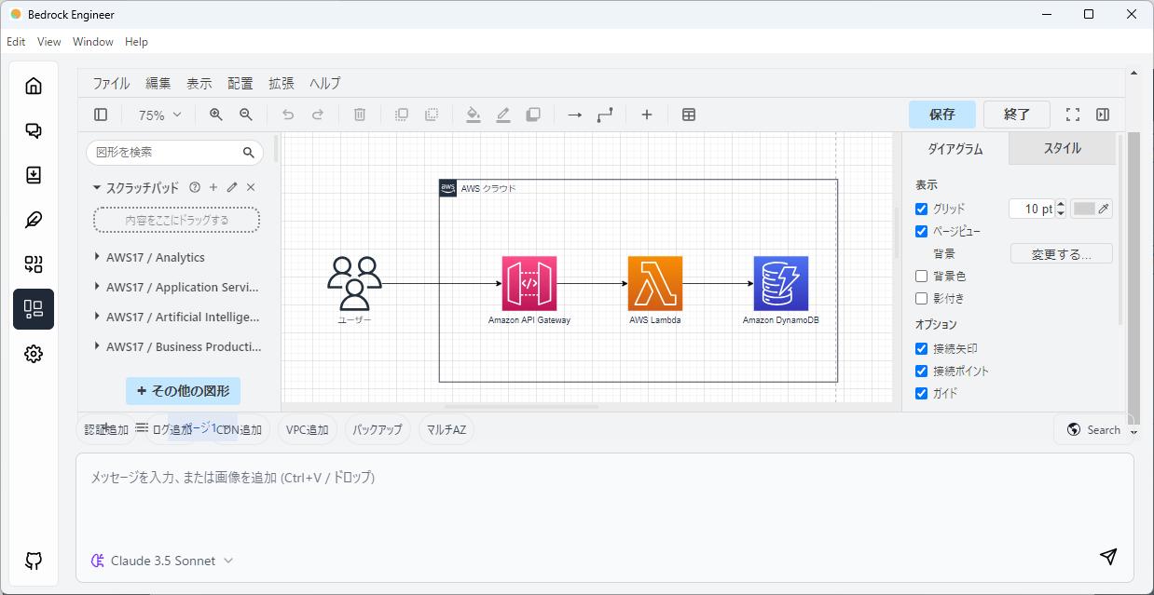Click the fill color bucket icon
Viewport: 1154px width, 595px height.
474,115
